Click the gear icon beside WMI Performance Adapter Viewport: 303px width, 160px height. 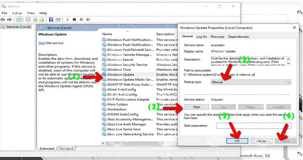point(104,99)
